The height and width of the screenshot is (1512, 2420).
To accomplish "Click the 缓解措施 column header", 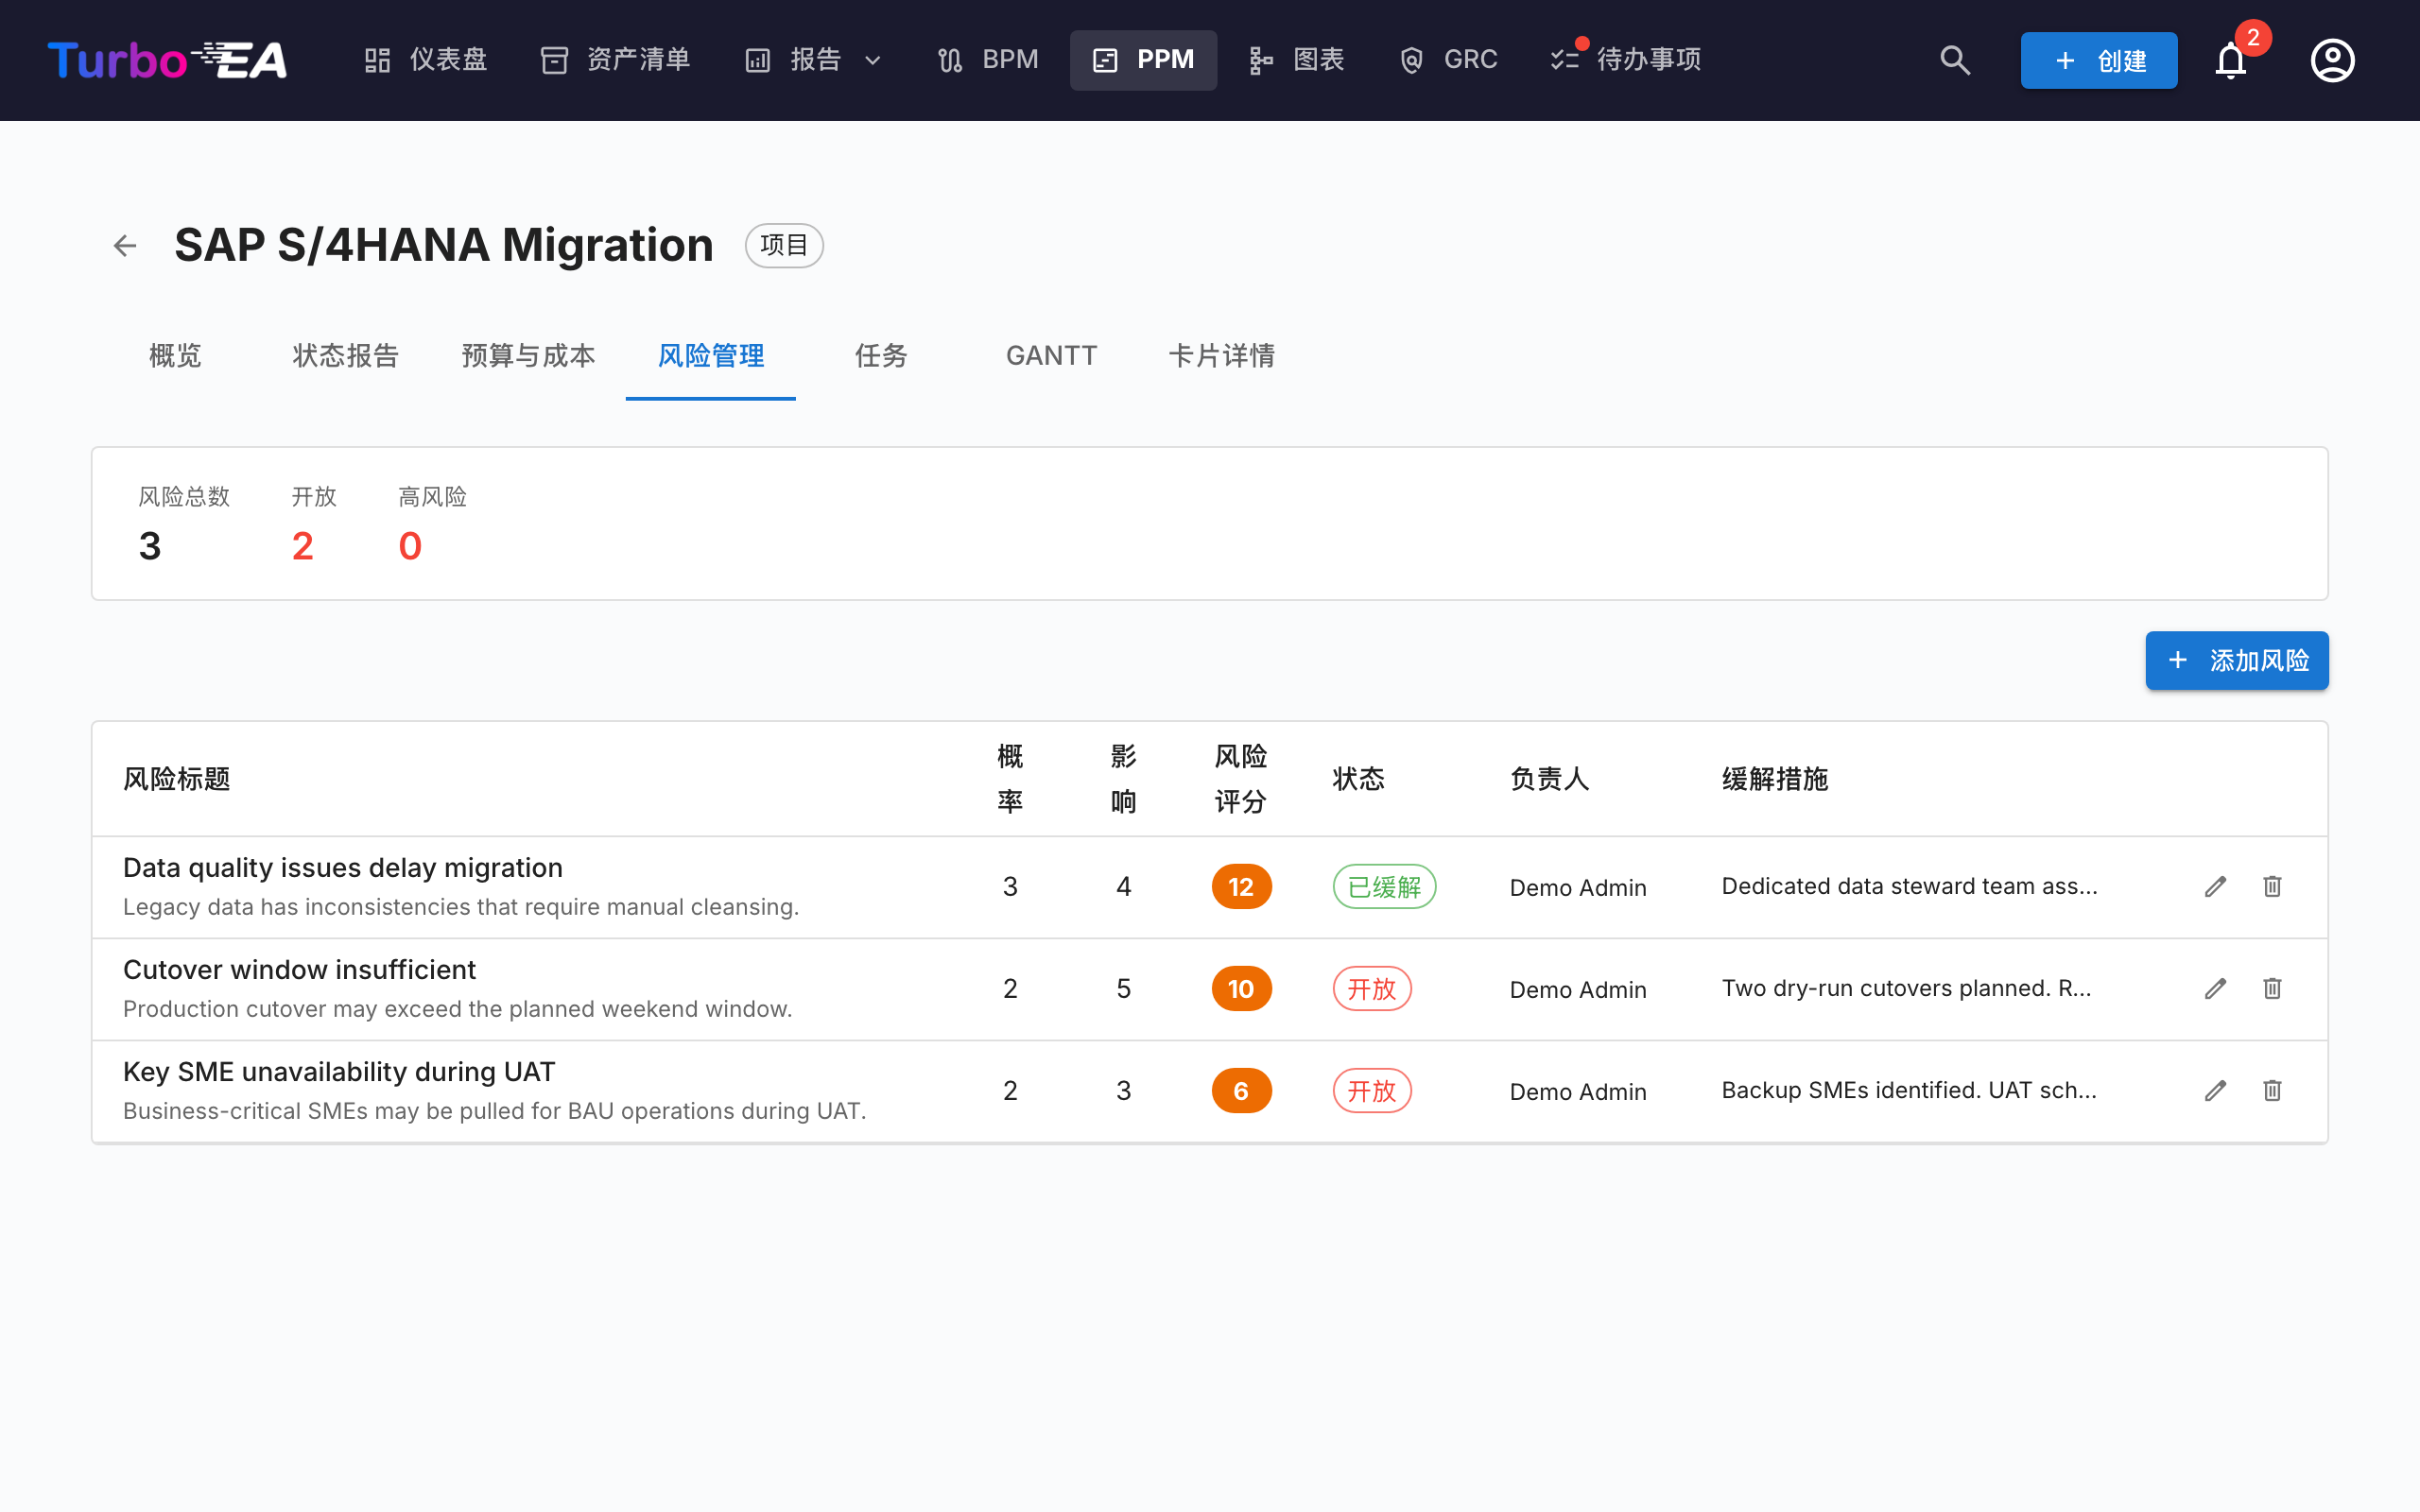I will point(1775,779).
